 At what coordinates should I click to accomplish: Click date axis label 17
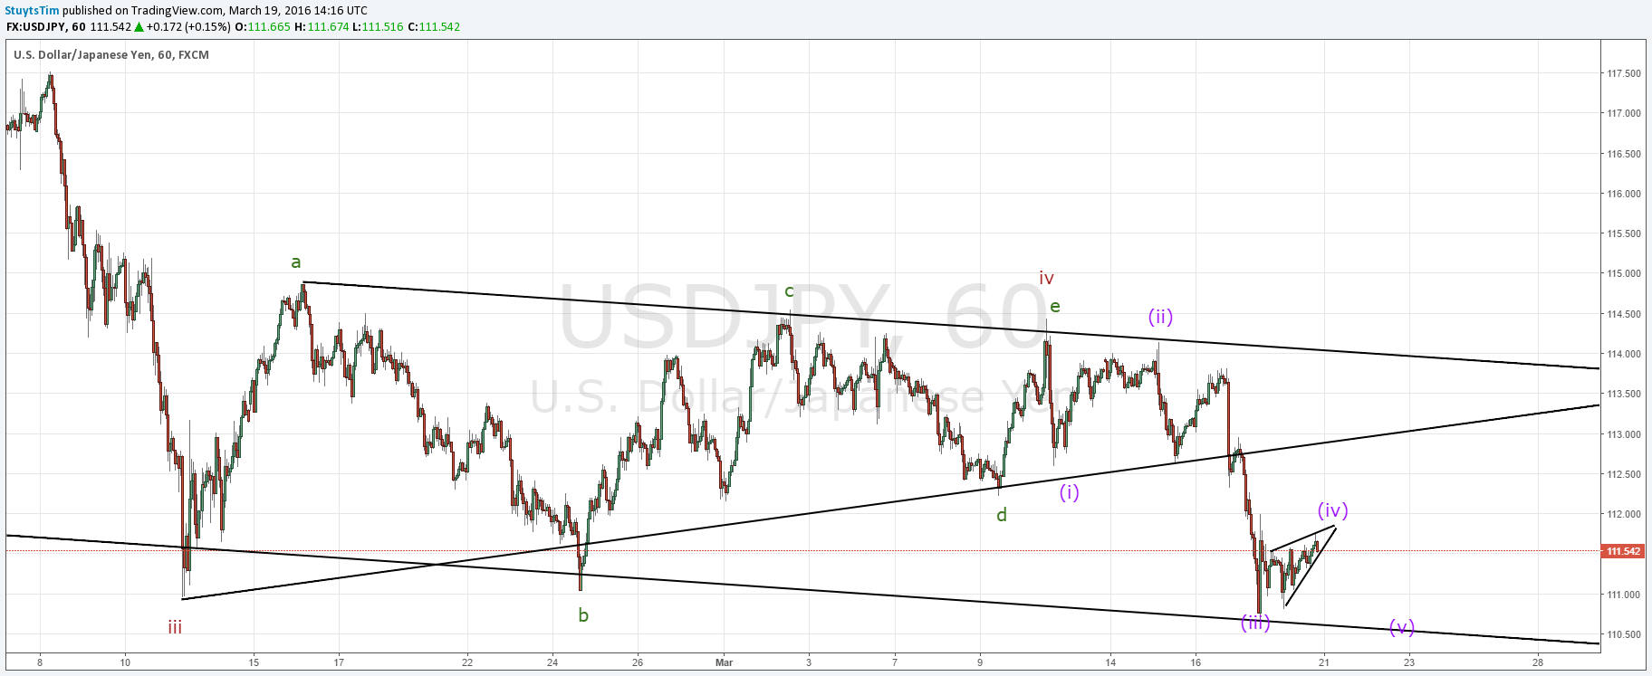(339, 662)
